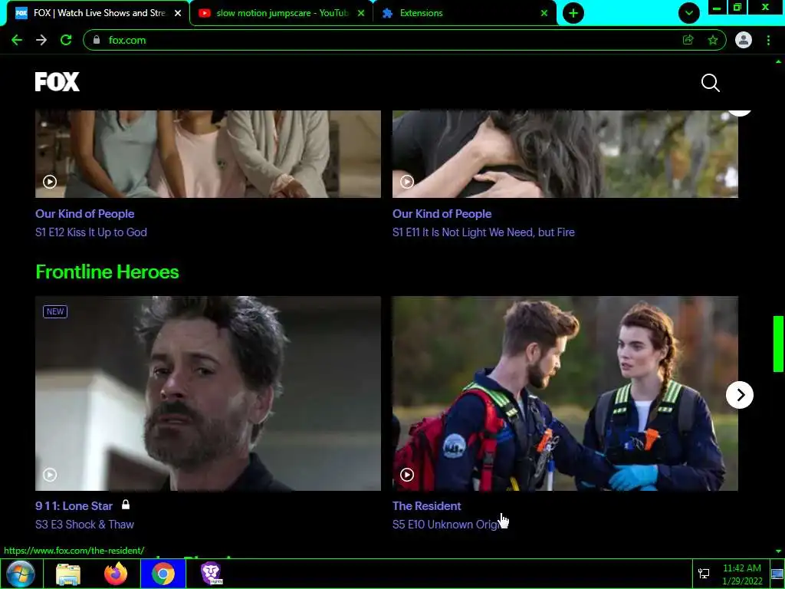Click the lock icon beside 9 1 1: Lone Star

click(126, 505)
